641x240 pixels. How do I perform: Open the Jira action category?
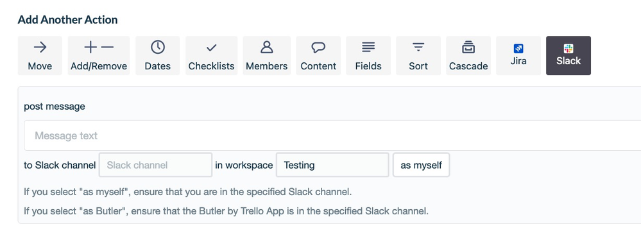pyautogui.click(x=518, y=56)
